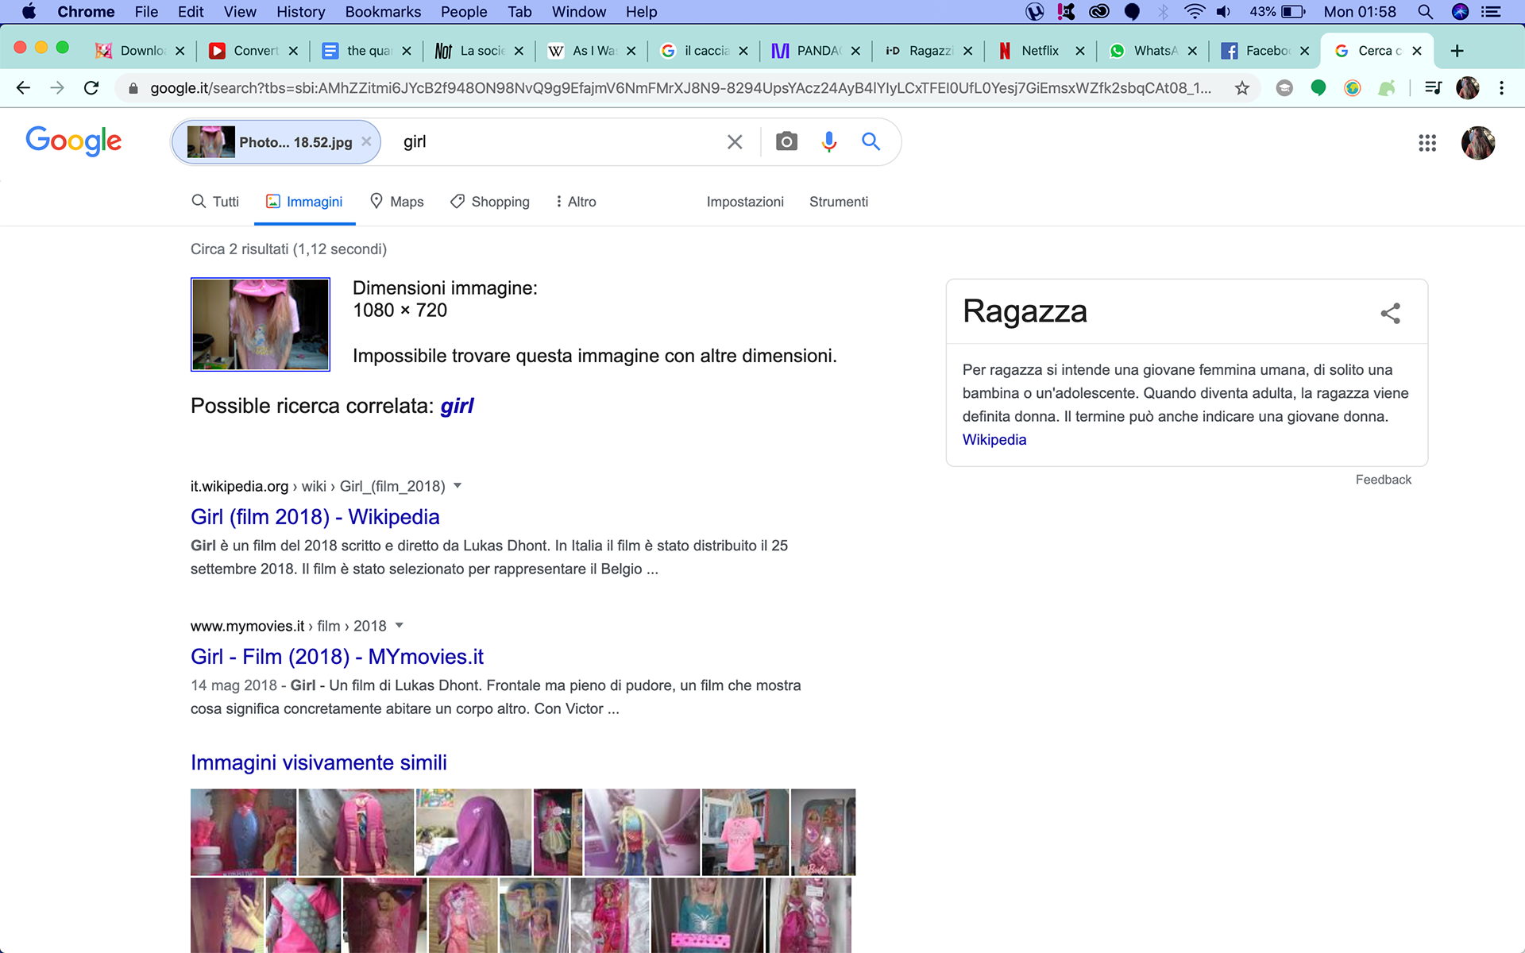View site lock information icon
The height and width of the screenshot is (953, 1525).
pos(133,88)
